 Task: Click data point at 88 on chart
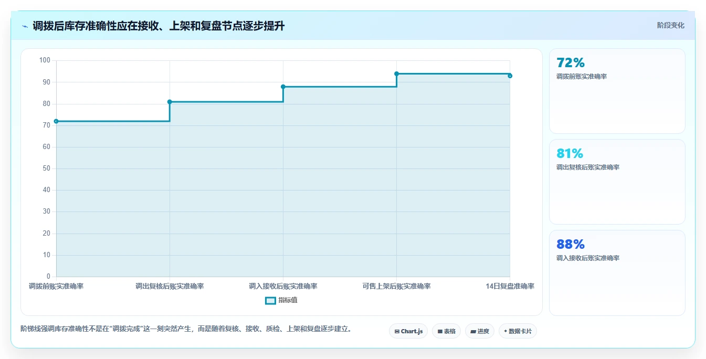(283, 87)
